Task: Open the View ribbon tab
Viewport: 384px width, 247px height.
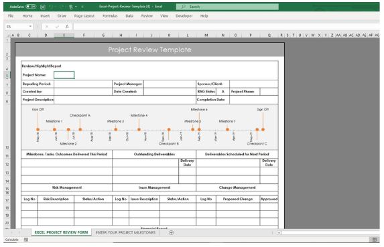Action: click(164, 16)
